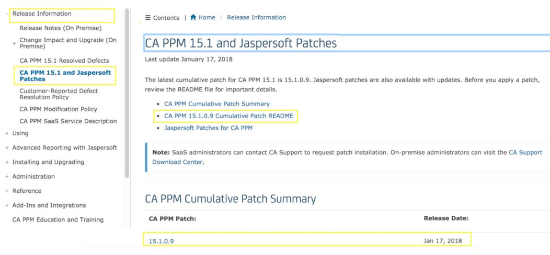Click the Last update January 17, 2018 text
This screenshot has height=255, width=550.
[189, 59]
